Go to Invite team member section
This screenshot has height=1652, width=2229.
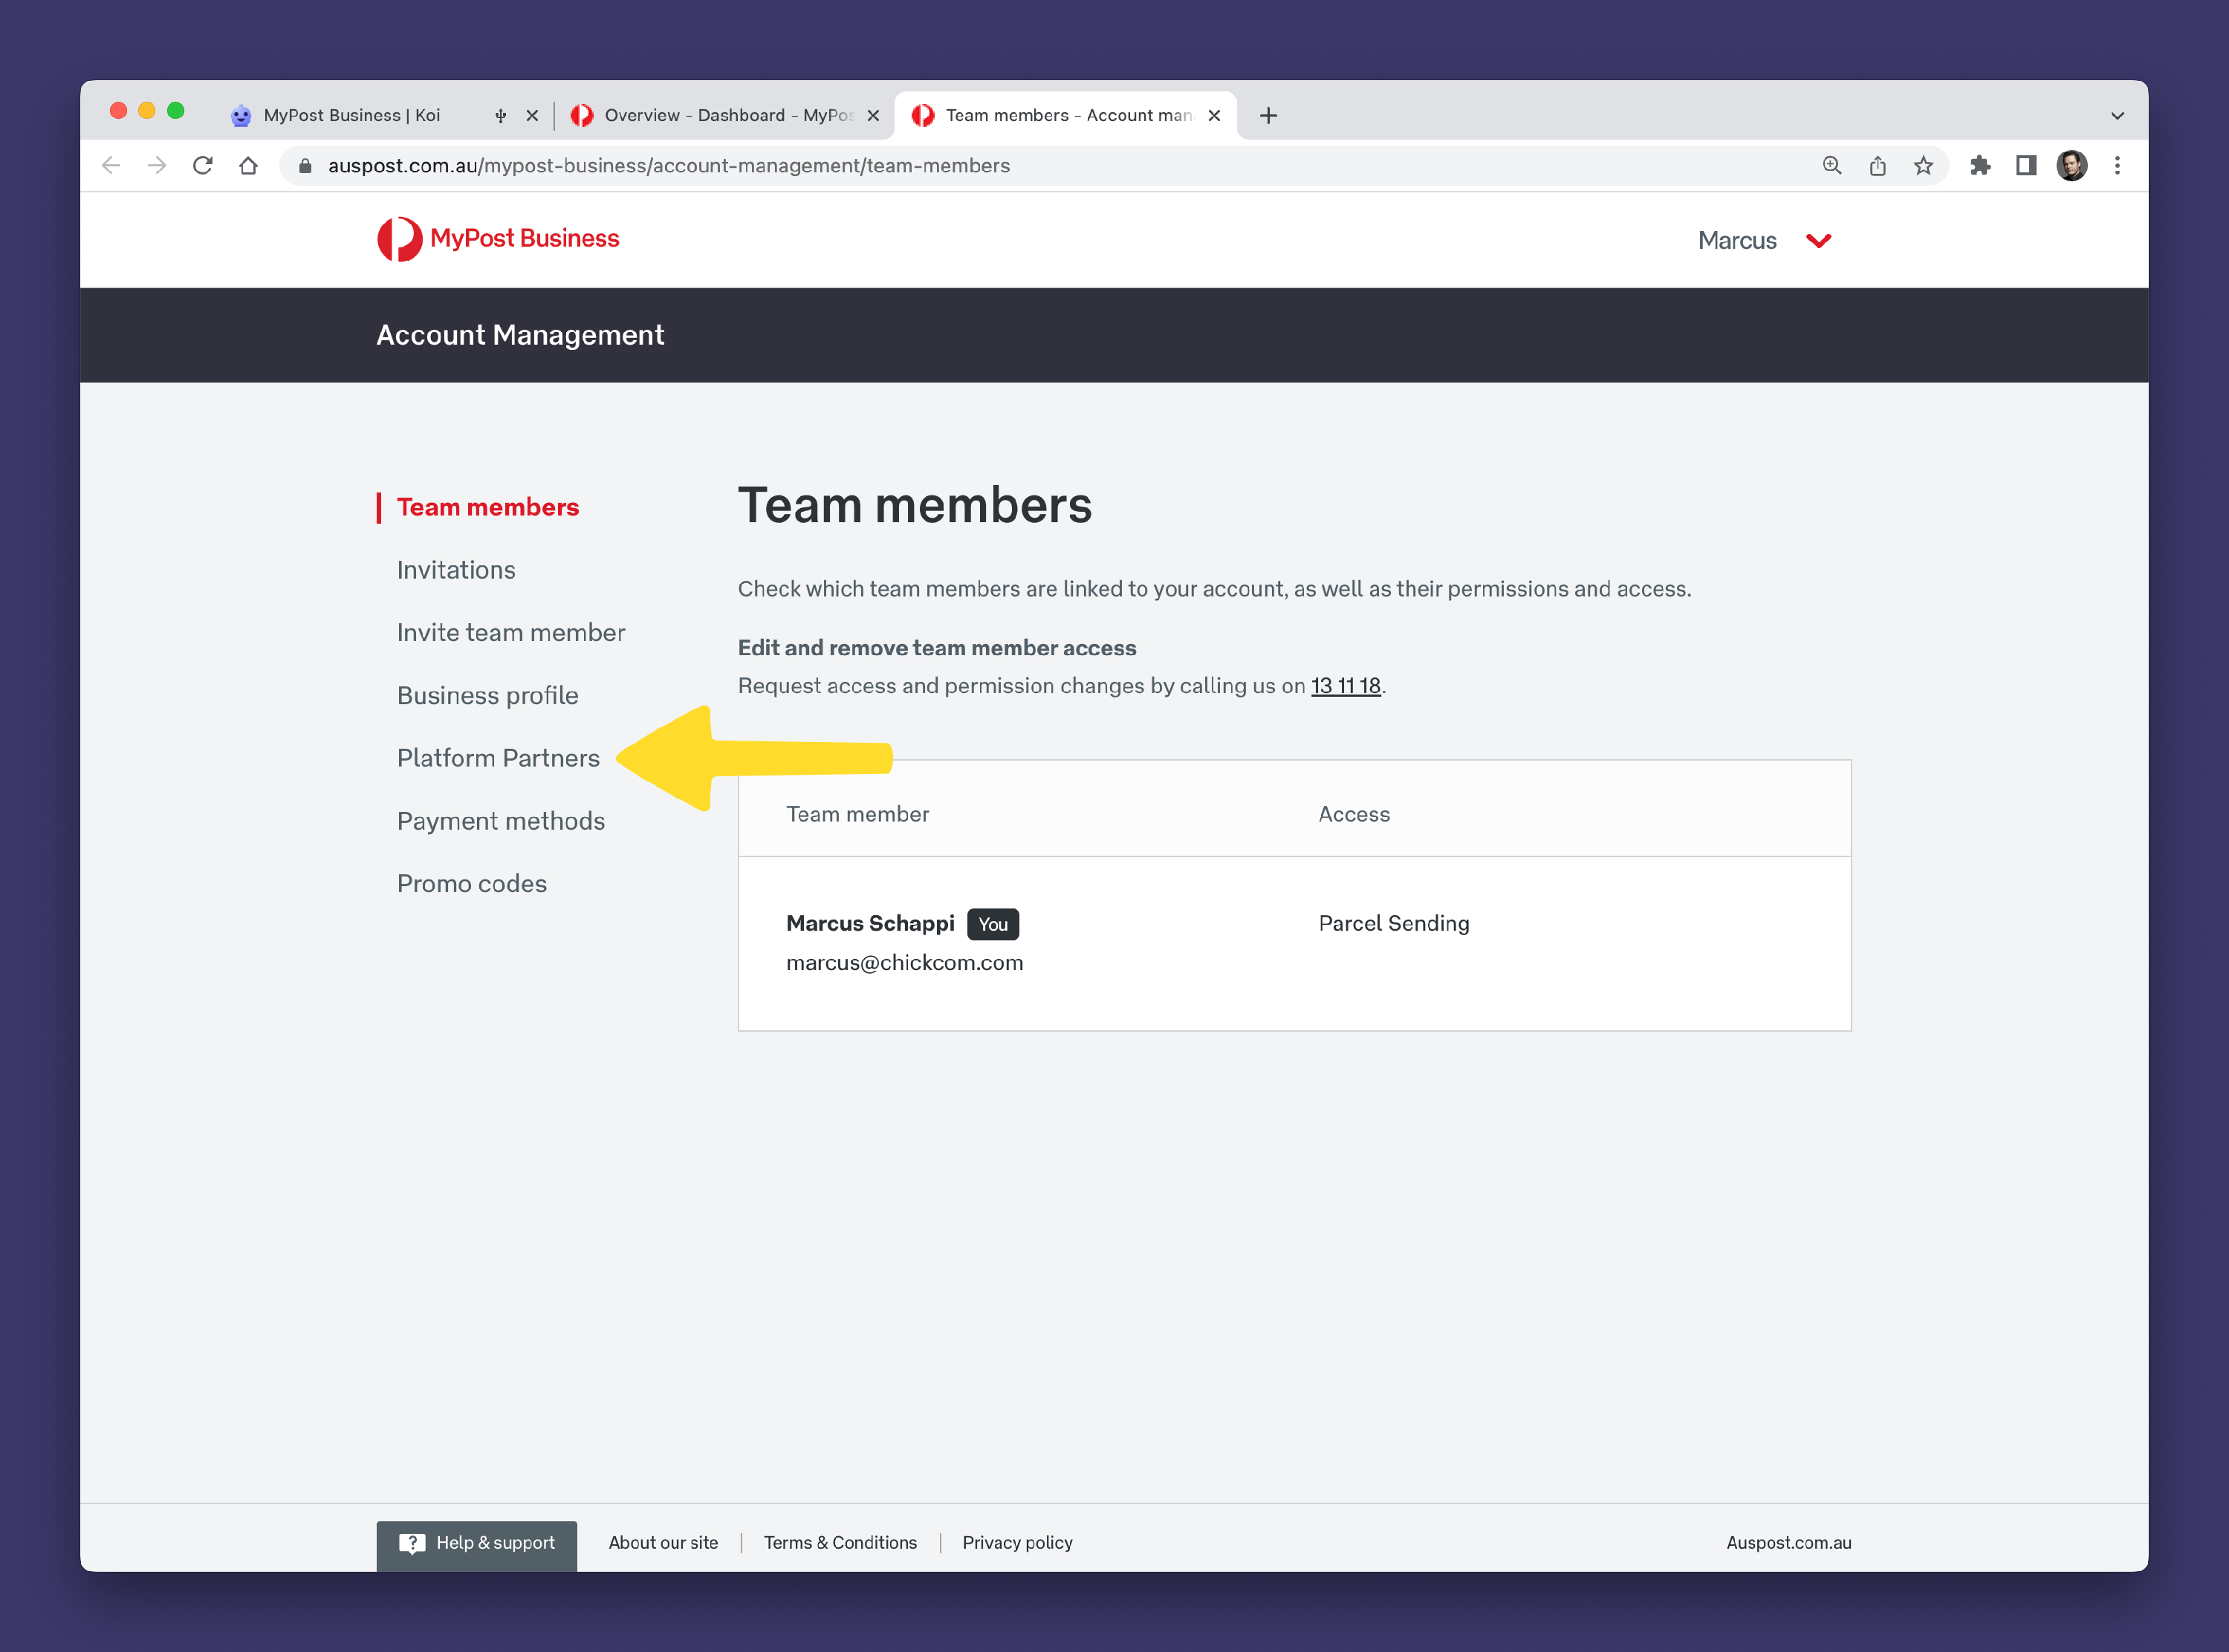point(510,633)
